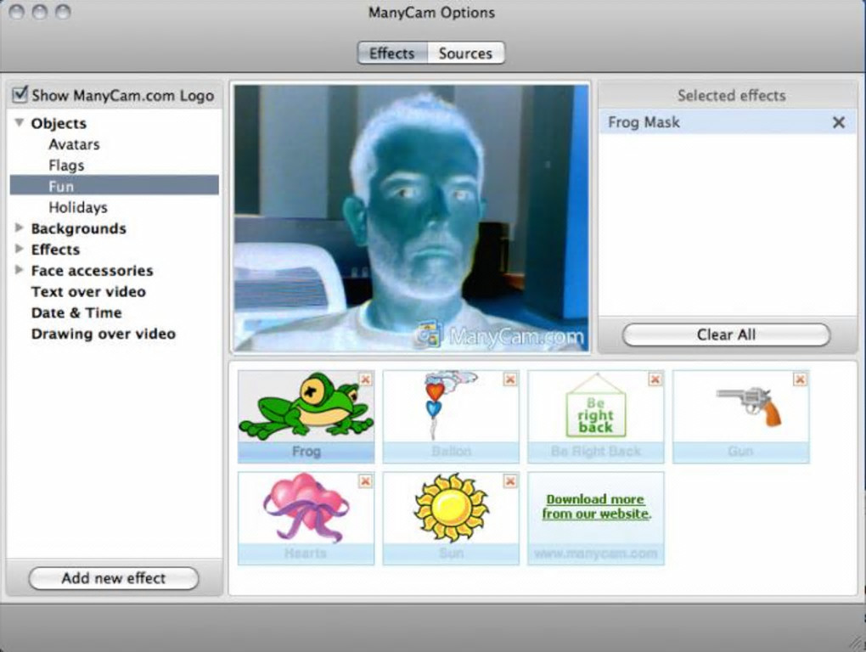This screenshot has width=866, height=652.
Task: Switch to the Sources tab
Action: click(x=465, y=53)
